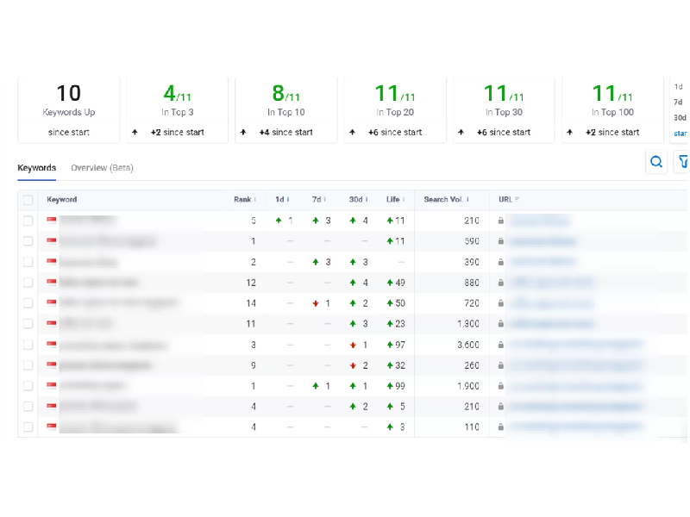The image size is (690, 517).
Task: Select the checkbox for the 1,900 volume row
Action: point(28,386)
